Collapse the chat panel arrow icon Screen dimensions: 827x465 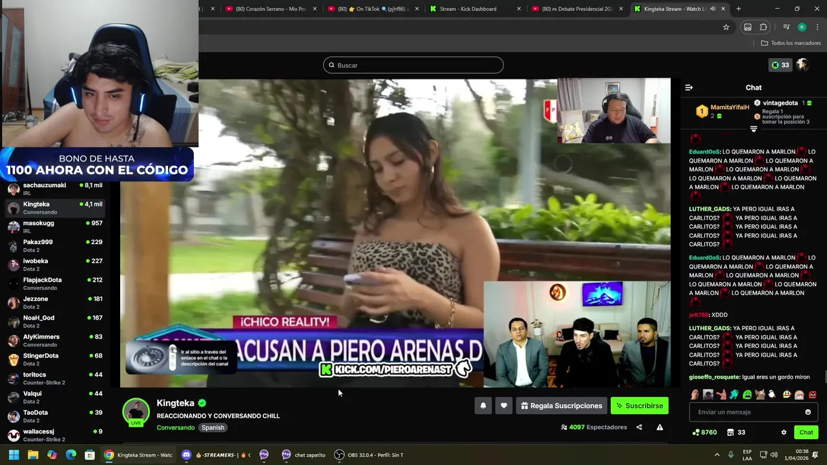coord(689,87)
